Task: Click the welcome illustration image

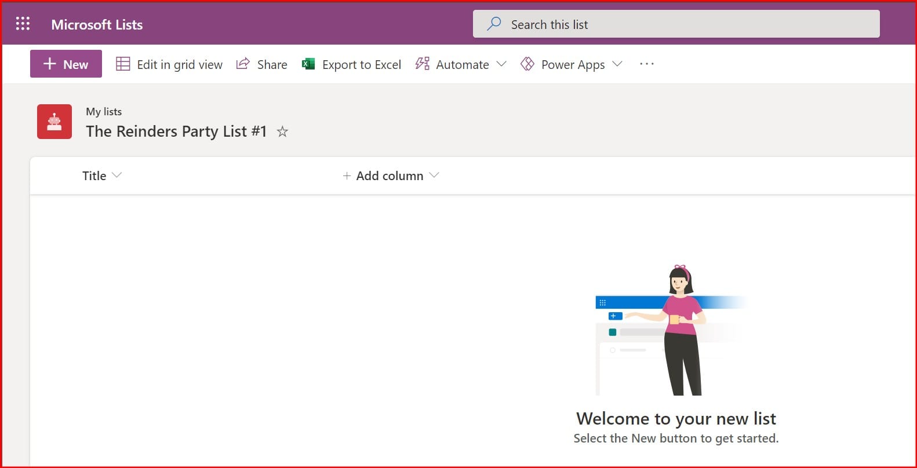Action: (671, 330)
